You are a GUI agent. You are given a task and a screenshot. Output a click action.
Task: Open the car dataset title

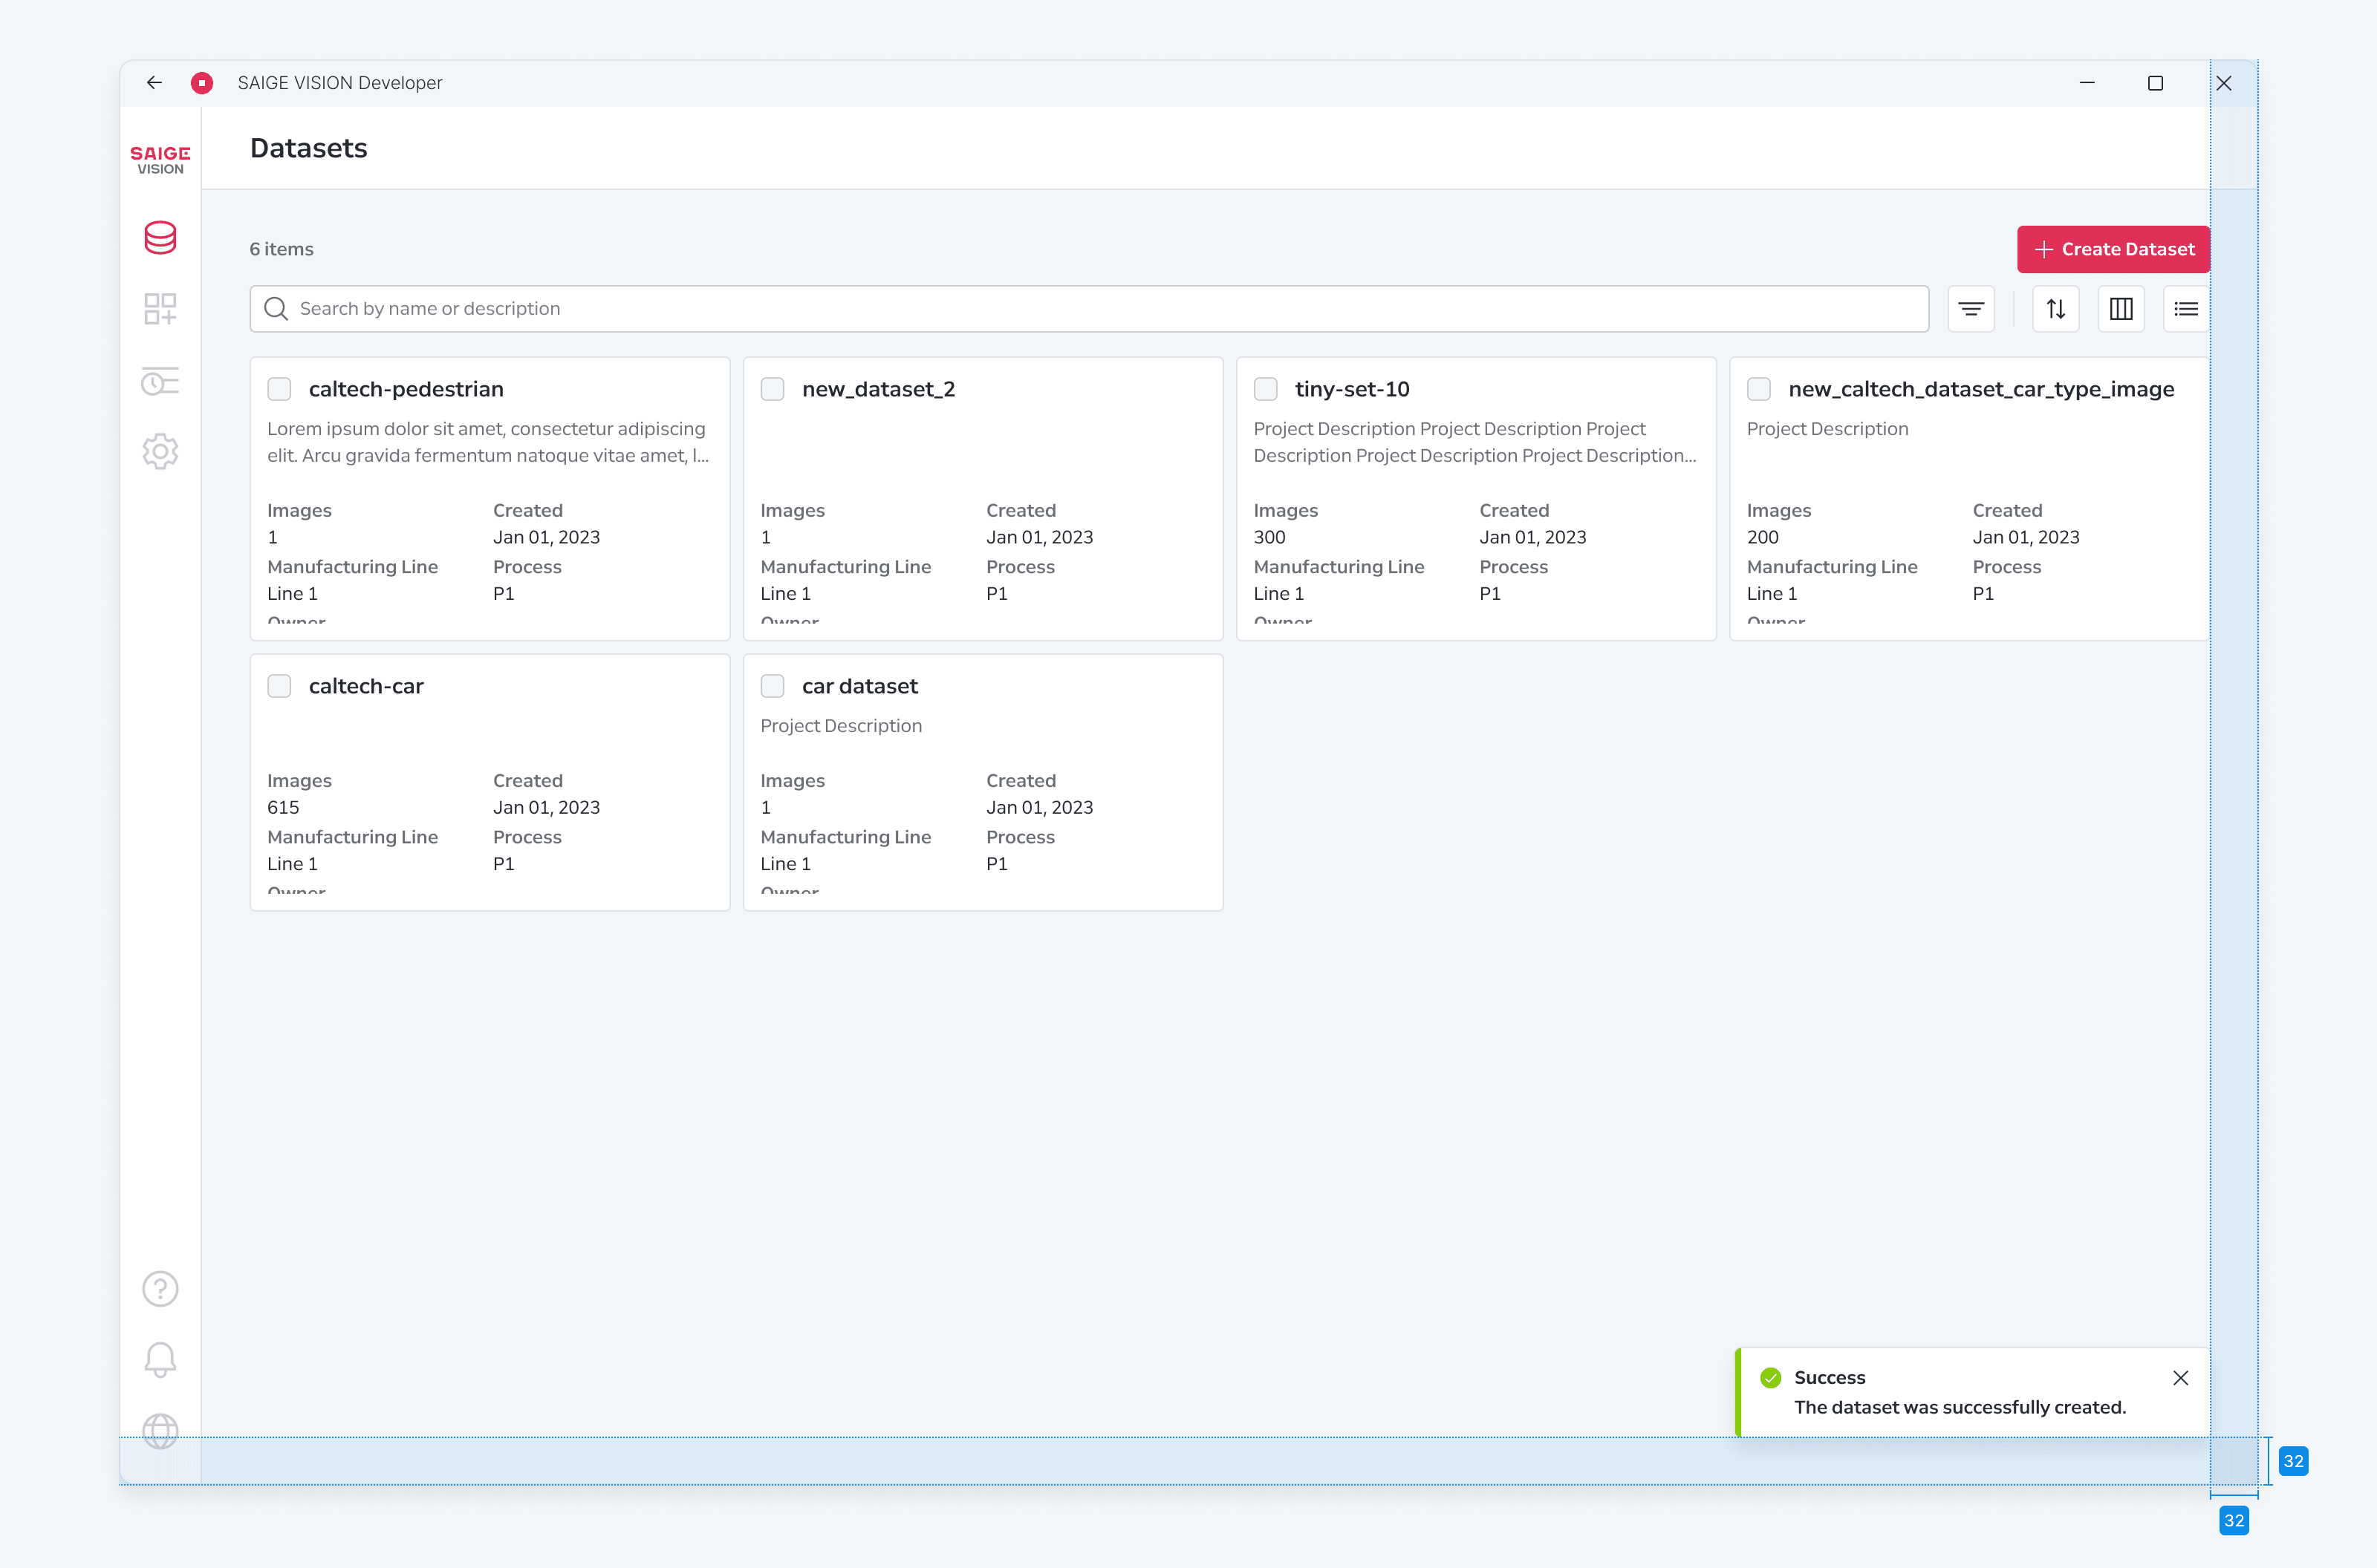tap(859, 686)
